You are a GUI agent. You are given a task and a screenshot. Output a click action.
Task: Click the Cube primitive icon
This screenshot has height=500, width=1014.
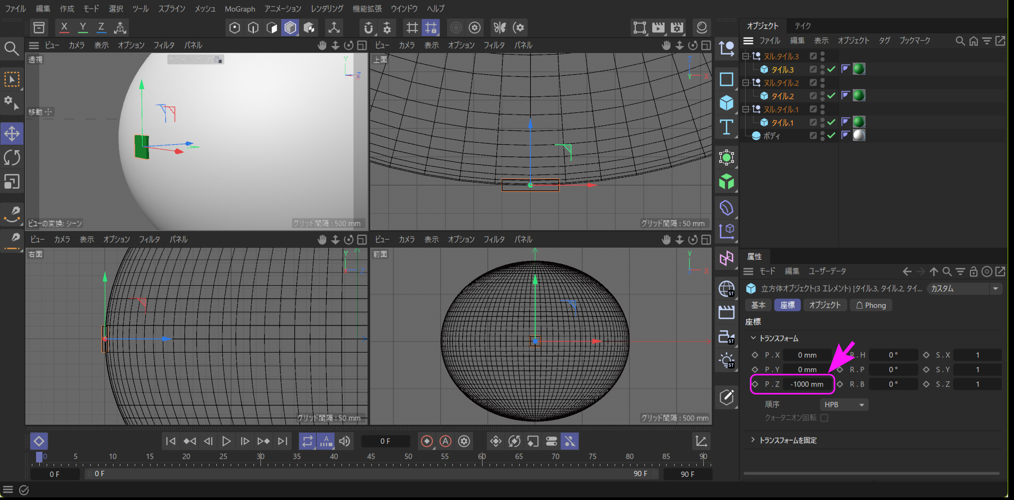[726, 103]
